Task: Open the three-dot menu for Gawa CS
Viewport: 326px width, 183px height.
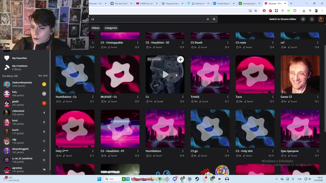Action: 318,97
